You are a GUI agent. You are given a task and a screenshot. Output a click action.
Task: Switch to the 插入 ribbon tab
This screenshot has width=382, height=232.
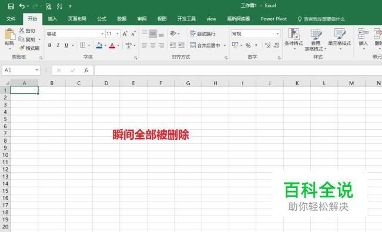[x=52, y=19]
